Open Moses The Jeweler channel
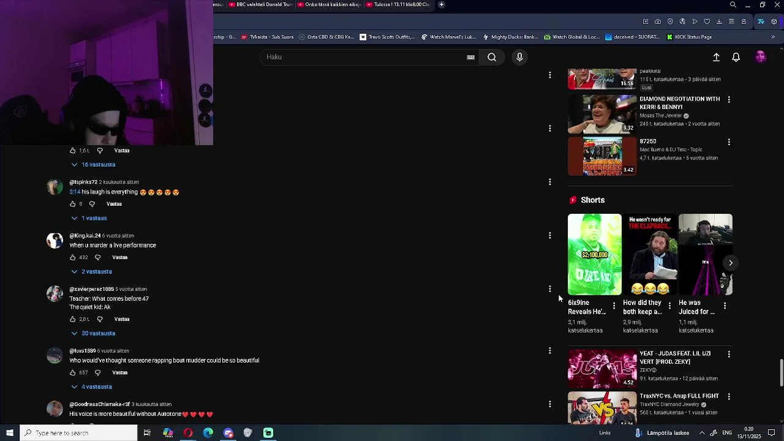 pyautogui.click(x=661, y=116)
